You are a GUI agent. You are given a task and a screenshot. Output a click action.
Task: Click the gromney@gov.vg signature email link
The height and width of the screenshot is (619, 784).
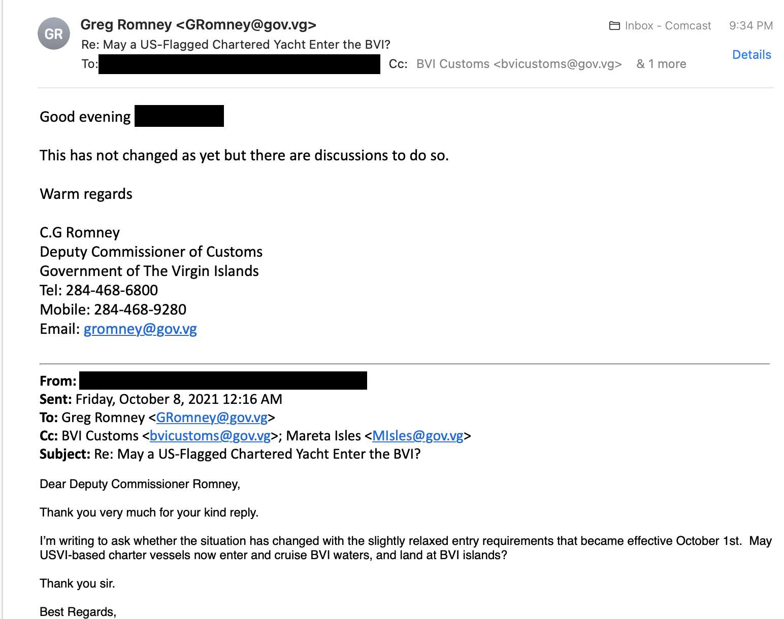point(140,329)
